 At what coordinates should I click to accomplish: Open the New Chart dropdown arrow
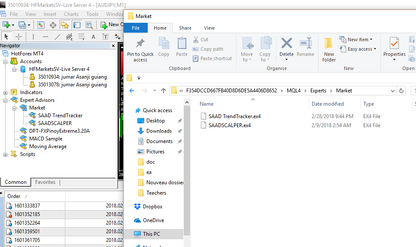[x=13, y=25]
